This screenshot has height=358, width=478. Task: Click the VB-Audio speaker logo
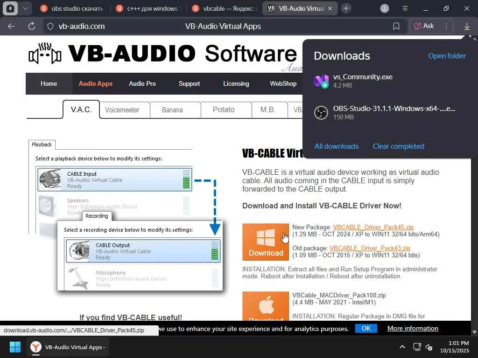pos(45,54)
